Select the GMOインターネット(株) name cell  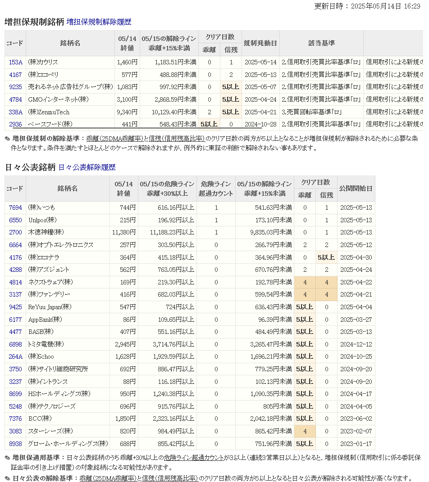70,99
